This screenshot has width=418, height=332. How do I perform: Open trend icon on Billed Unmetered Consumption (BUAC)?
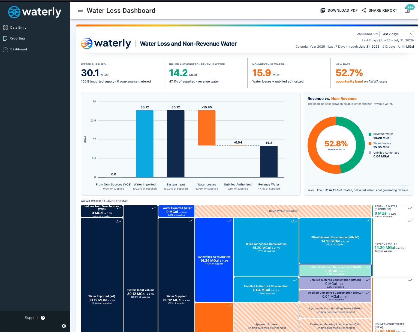coord(368,267)
